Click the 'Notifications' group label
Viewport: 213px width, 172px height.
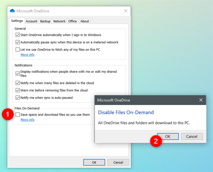pos(23,65)
